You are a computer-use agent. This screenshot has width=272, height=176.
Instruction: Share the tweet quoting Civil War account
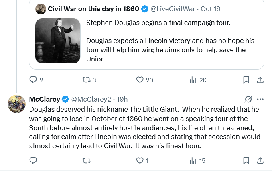(260, 80)
